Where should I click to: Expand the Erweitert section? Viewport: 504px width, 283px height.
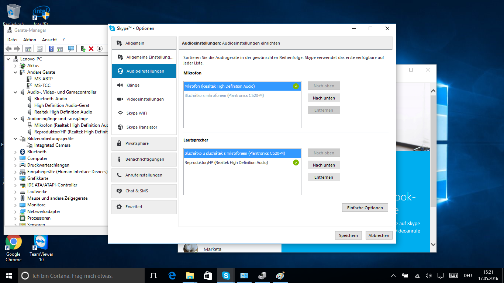coord(144,207)
